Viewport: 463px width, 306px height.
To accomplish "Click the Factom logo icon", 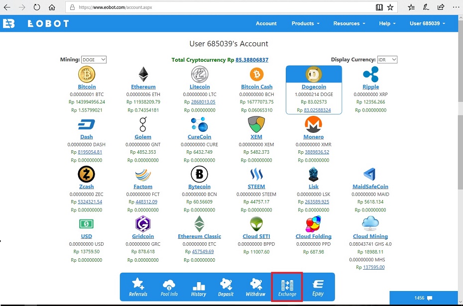I will pos(143,175).
